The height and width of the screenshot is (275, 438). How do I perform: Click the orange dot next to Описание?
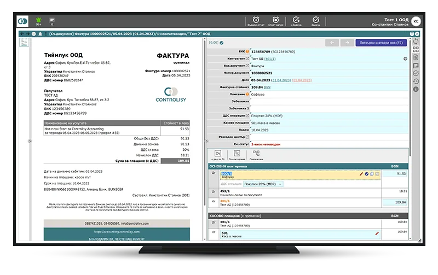point(247,94)
